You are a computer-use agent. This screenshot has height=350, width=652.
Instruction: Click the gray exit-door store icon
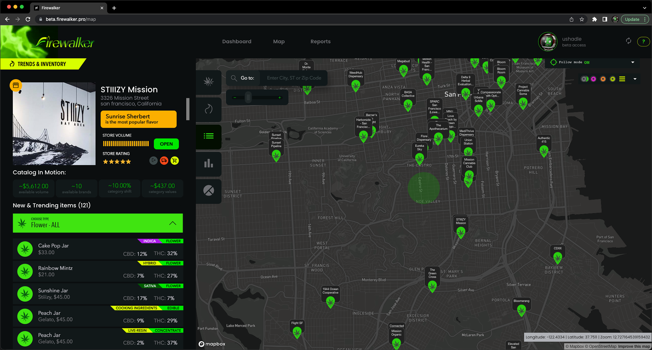click(153, 161)
